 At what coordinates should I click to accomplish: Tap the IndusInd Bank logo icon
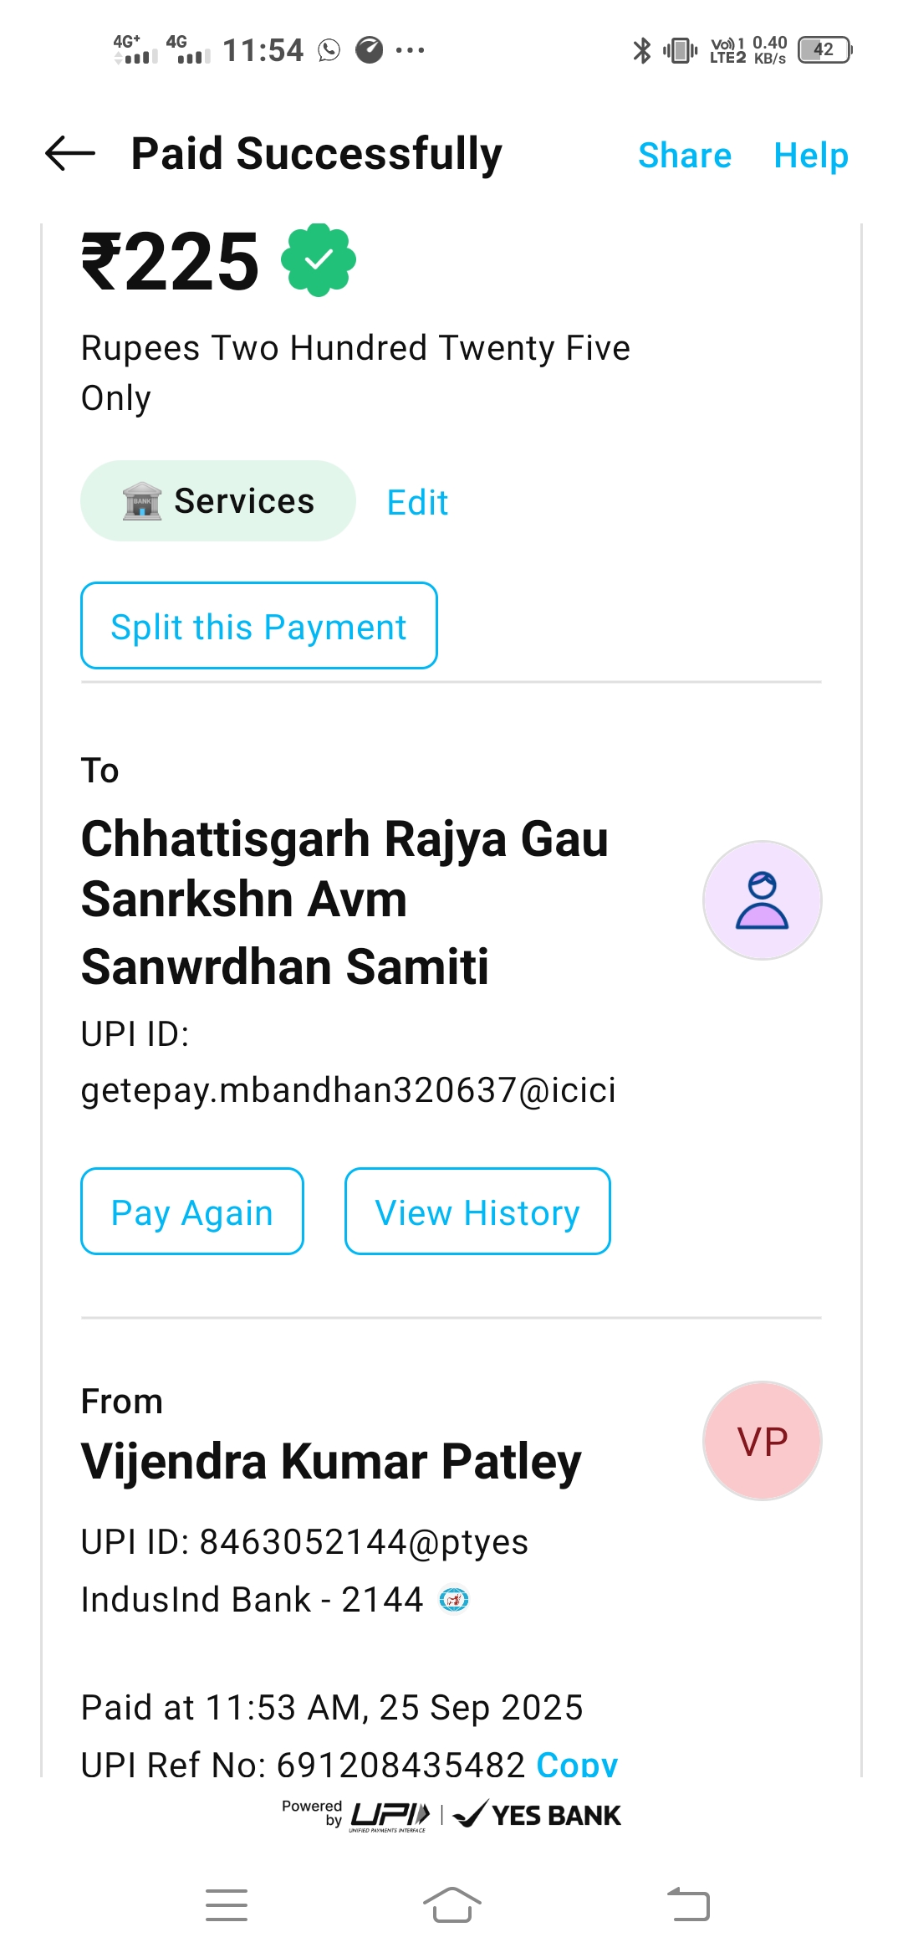pyautogui.click(x=454, y=1600)
